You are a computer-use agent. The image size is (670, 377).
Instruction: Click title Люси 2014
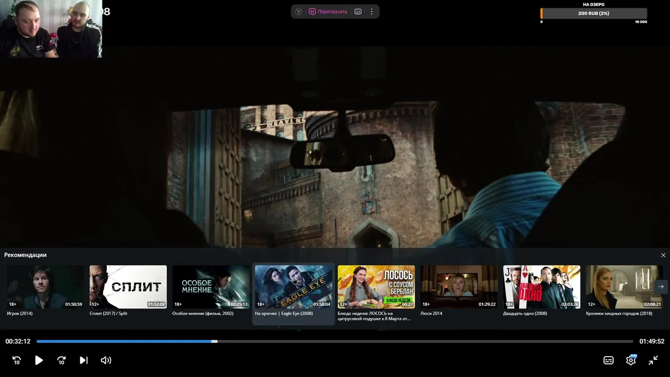click(x=431, y=314)
